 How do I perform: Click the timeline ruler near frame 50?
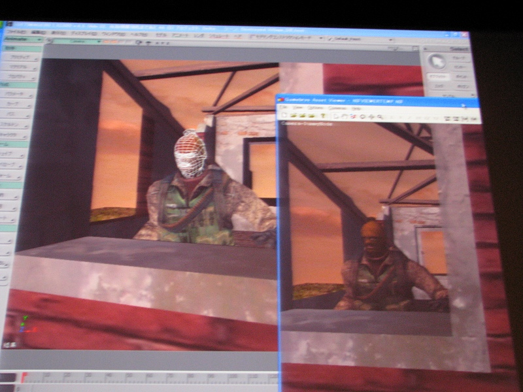128,377
